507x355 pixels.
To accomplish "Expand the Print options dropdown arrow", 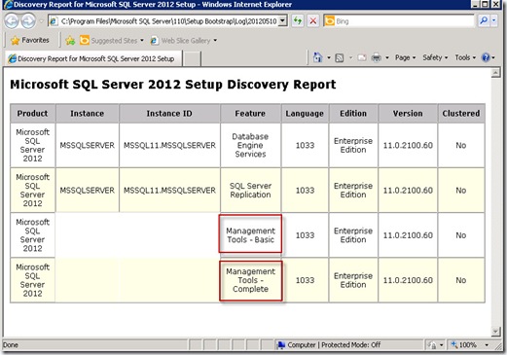I will tap(387, 57).
